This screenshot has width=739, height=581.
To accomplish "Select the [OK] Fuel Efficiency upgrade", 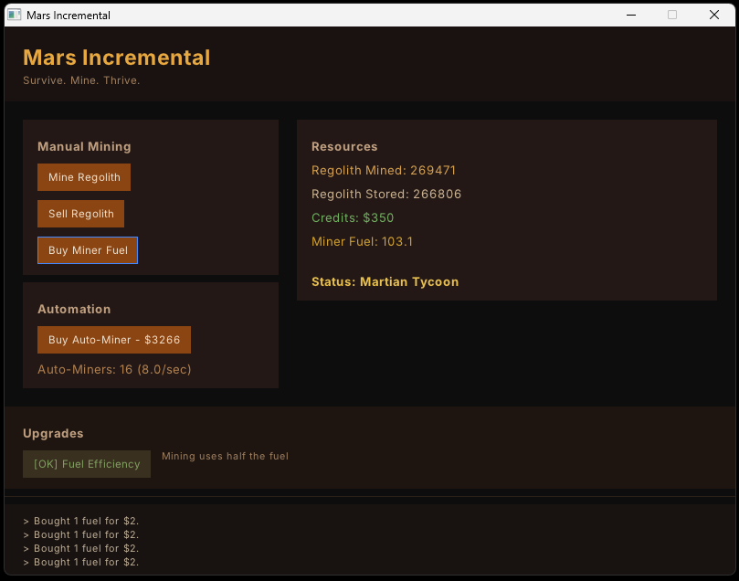I will point(87,464).
